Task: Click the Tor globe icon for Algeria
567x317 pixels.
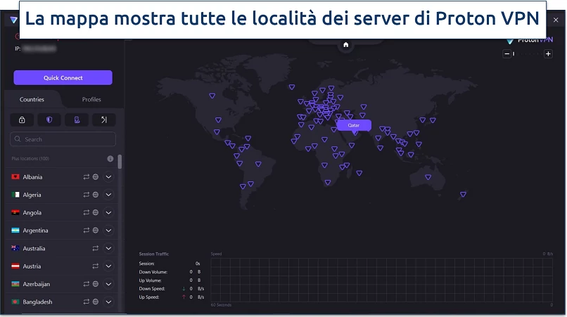Action: 96,195
